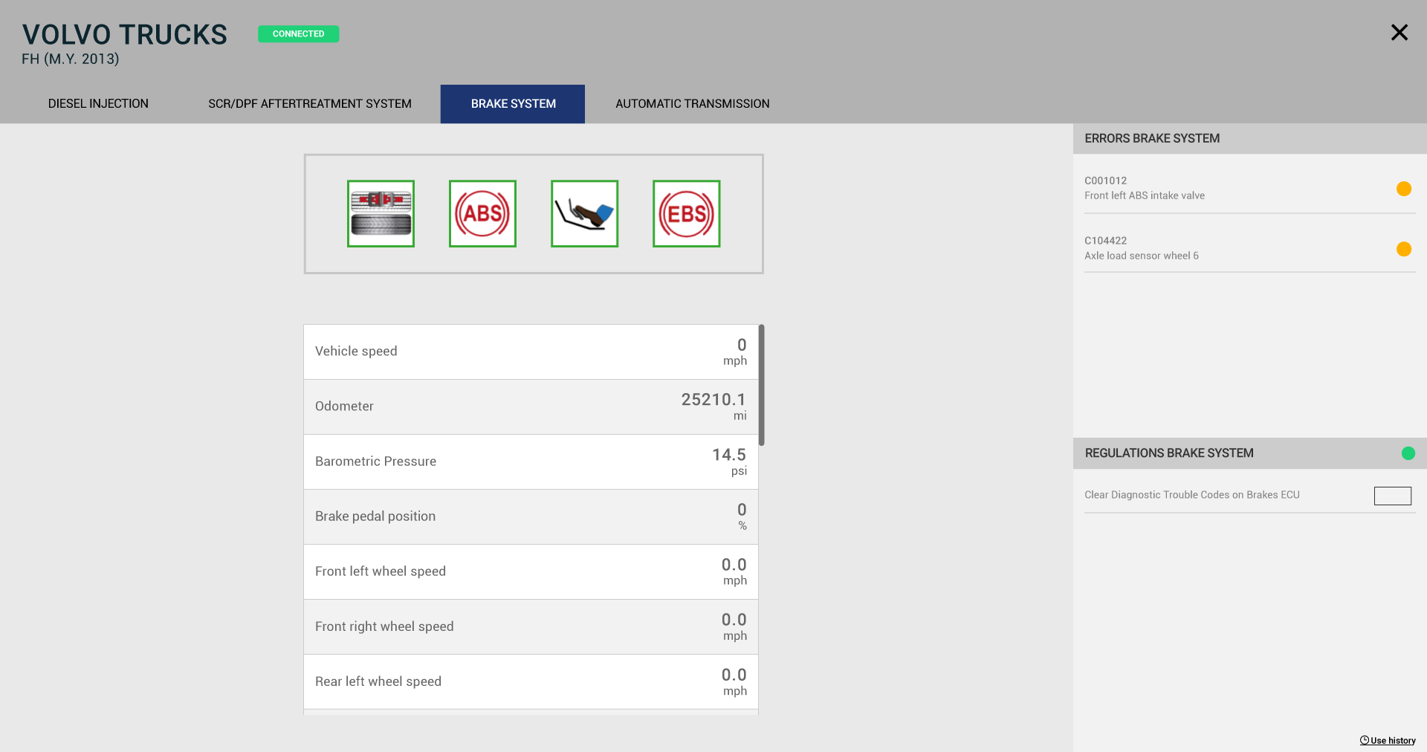Viewport: 1427px width, 752px height.
Task: Switch to the Diesel Injection tab
Action: [98, 104]
